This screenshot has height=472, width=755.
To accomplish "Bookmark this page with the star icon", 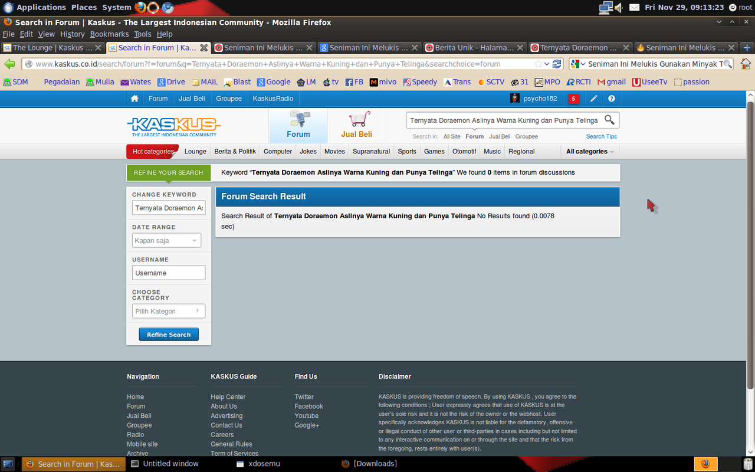I will [538, 64].
